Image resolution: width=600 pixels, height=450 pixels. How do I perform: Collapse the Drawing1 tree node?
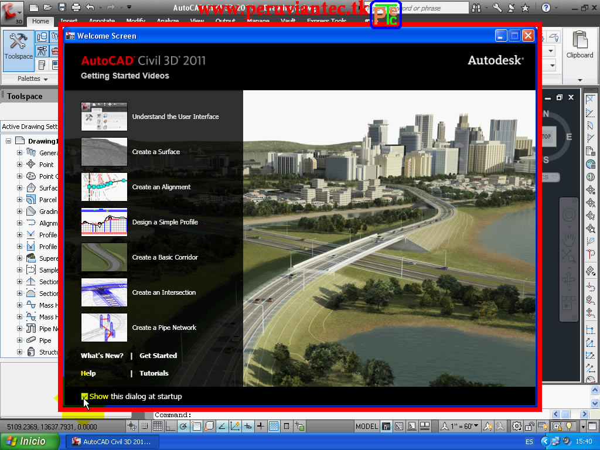pyautogui.click(x=8, y=141)
